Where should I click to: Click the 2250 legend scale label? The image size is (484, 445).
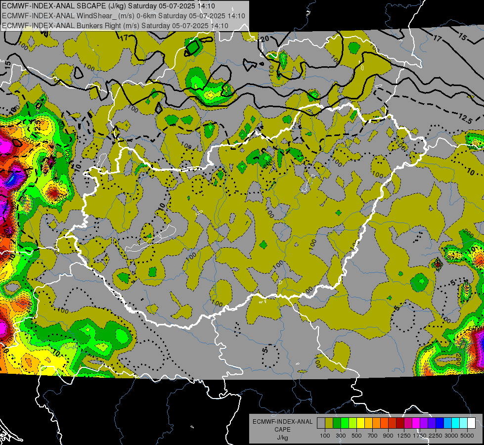436,436
